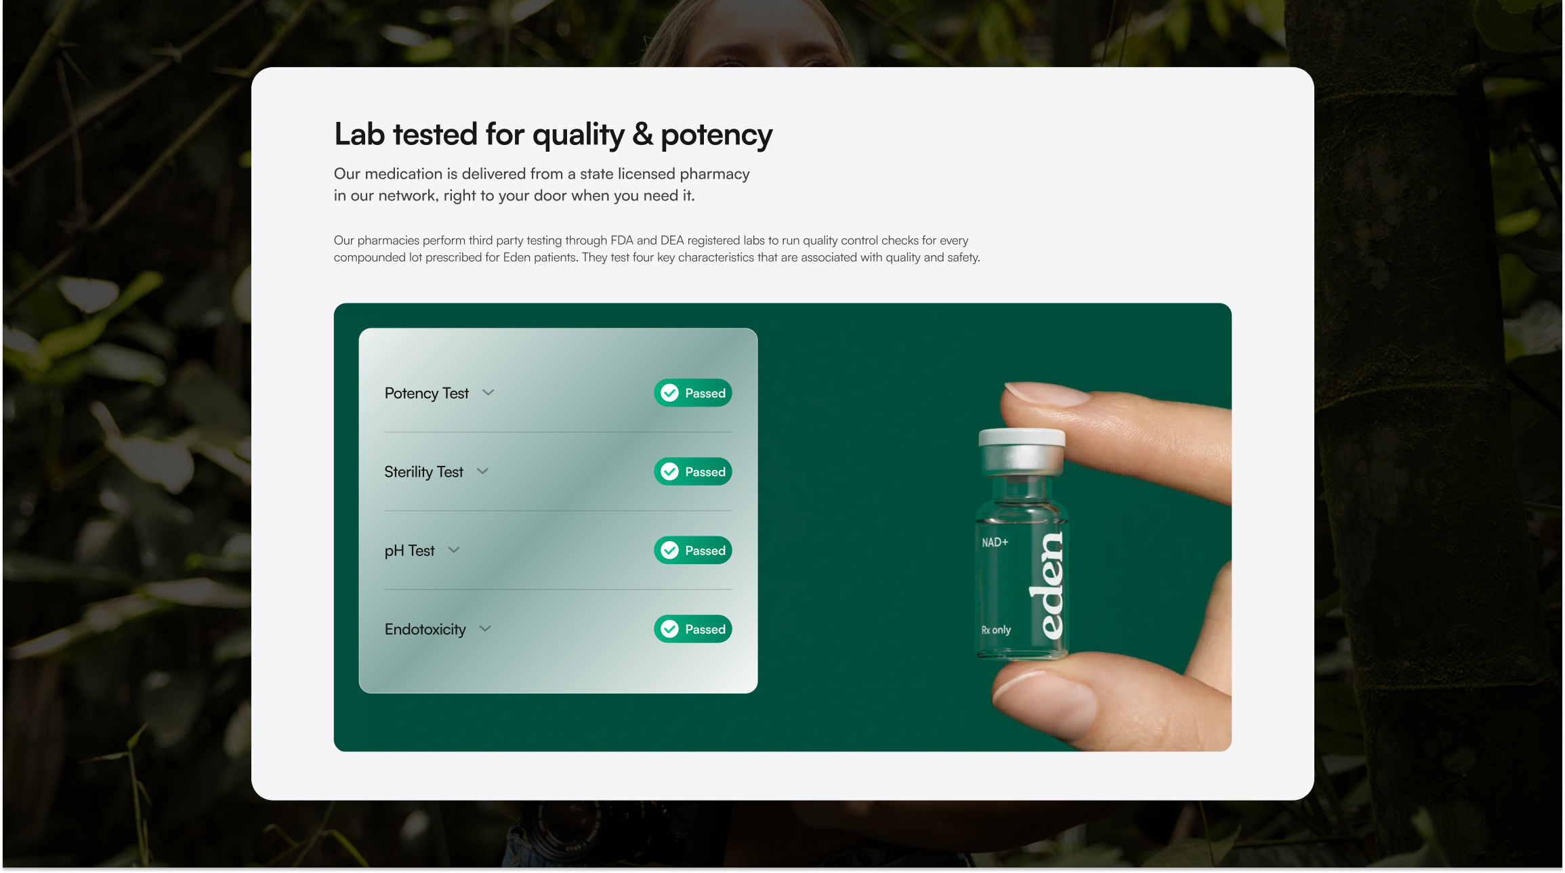The height and width of the screenshot is (873, 1565).
Task: Expand the Sterility Test details
Action: (x=482, y=471)
